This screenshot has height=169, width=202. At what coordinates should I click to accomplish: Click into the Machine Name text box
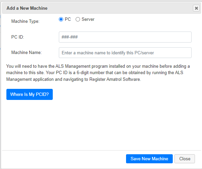(125, 53)
